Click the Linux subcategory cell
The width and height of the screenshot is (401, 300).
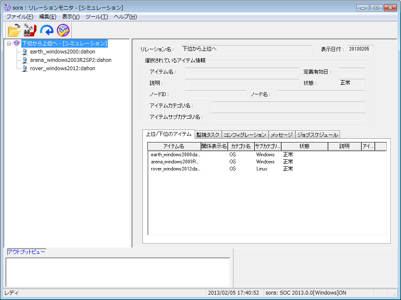262,169
